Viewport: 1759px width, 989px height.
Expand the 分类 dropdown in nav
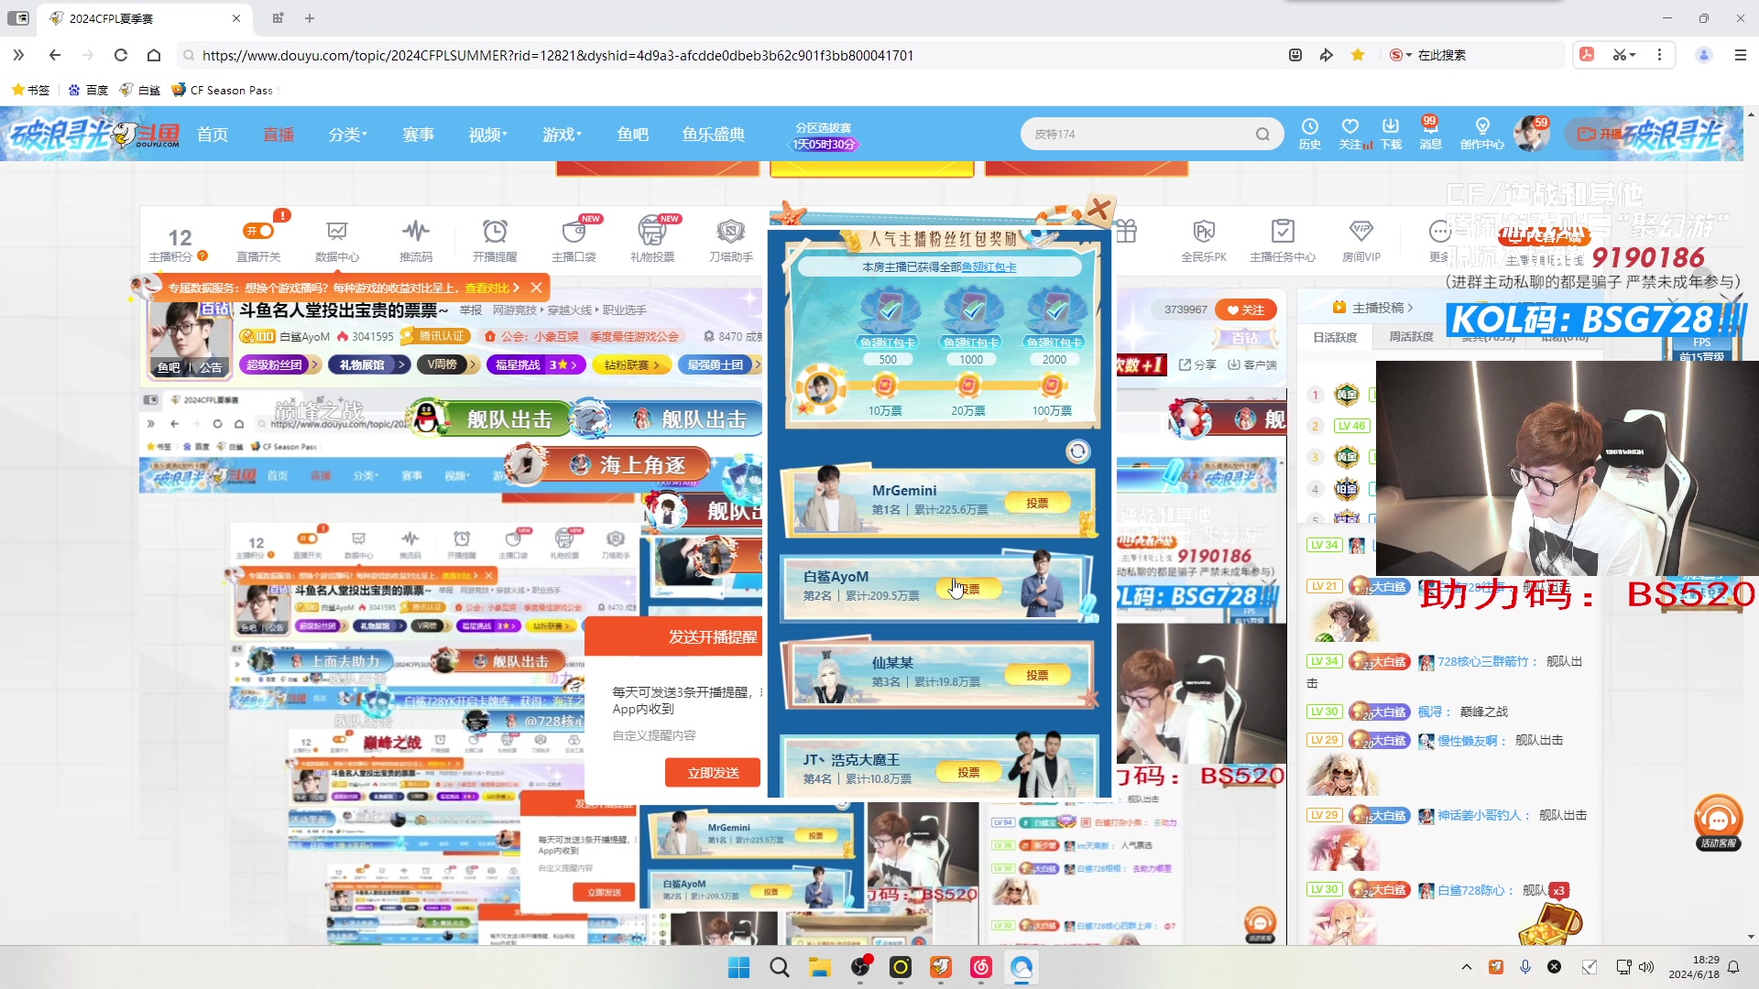pyautogui.click(x=348, y=135)
